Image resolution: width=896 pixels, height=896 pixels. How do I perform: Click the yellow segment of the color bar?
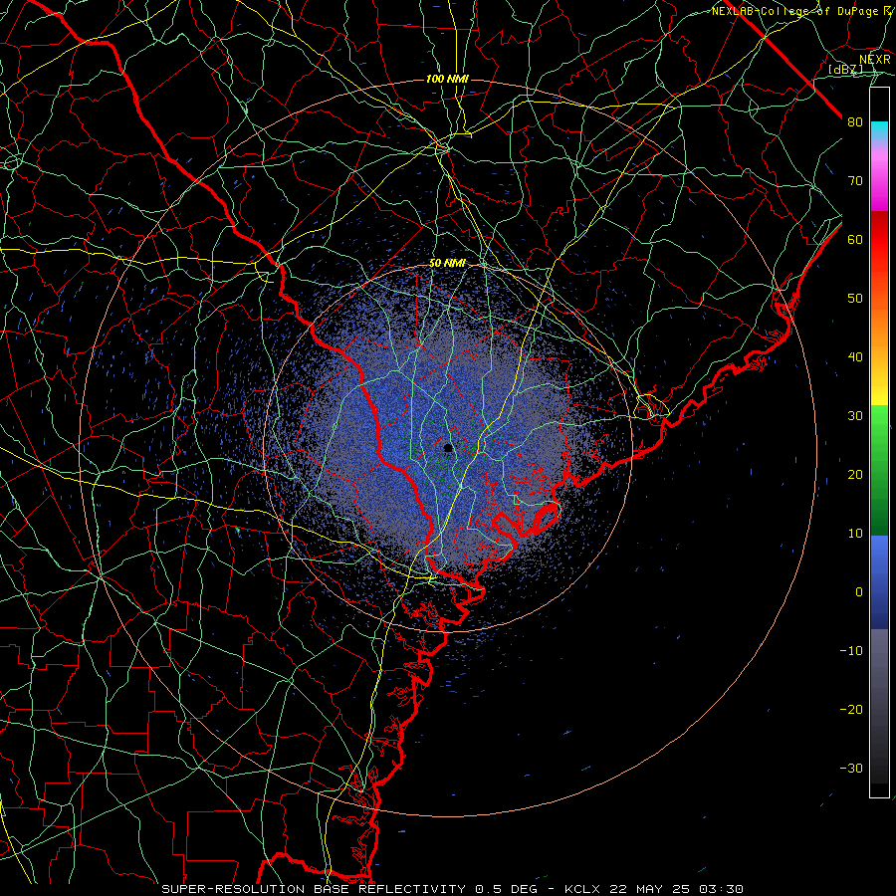click(879, 383)
